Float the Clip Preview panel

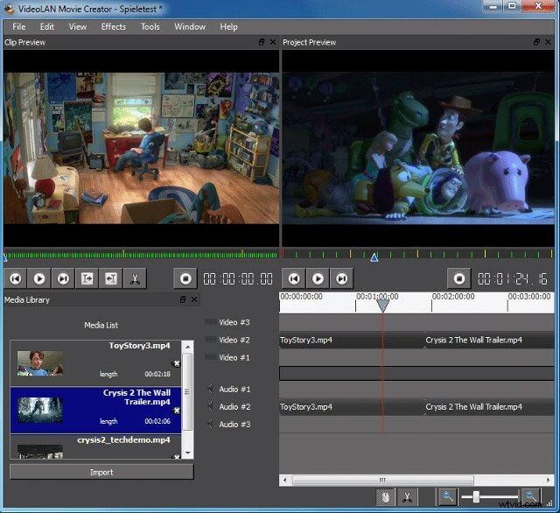pyautogui.click(x=262, y=42)
